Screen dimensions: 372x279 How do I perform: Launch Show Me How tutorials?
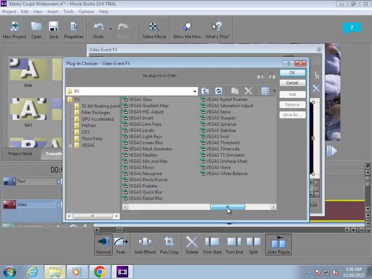coord(187,30)
